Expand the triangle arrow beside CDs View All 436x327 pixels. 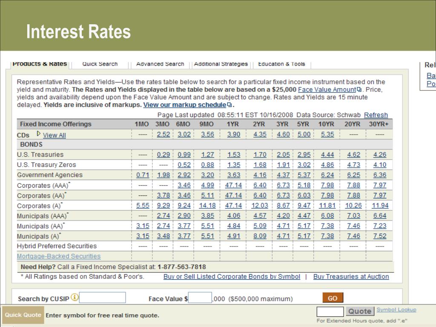click(39, 134)
